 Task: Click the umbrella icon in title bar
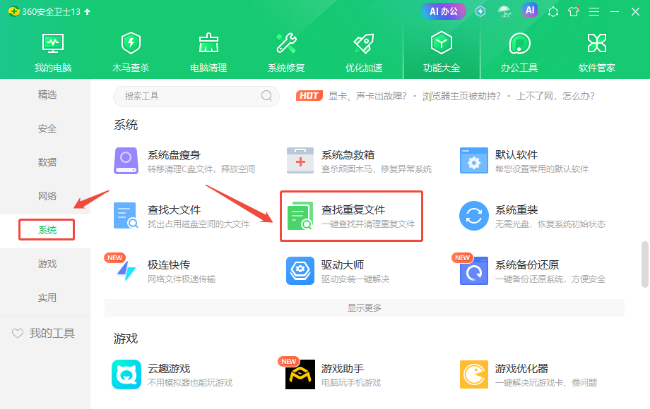click(x=504, y=11)
